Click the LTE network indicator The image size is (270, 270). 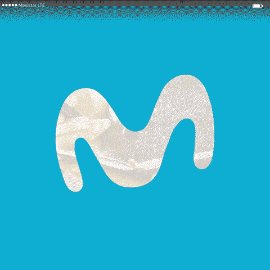coord(41,5)
